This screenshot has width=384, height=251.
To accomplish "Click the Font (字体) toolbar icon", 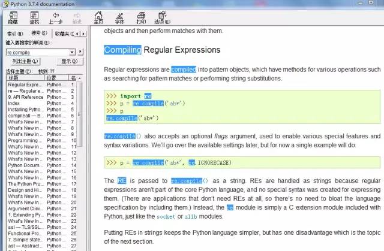I will pyautogui.click(x=120, y=18).
